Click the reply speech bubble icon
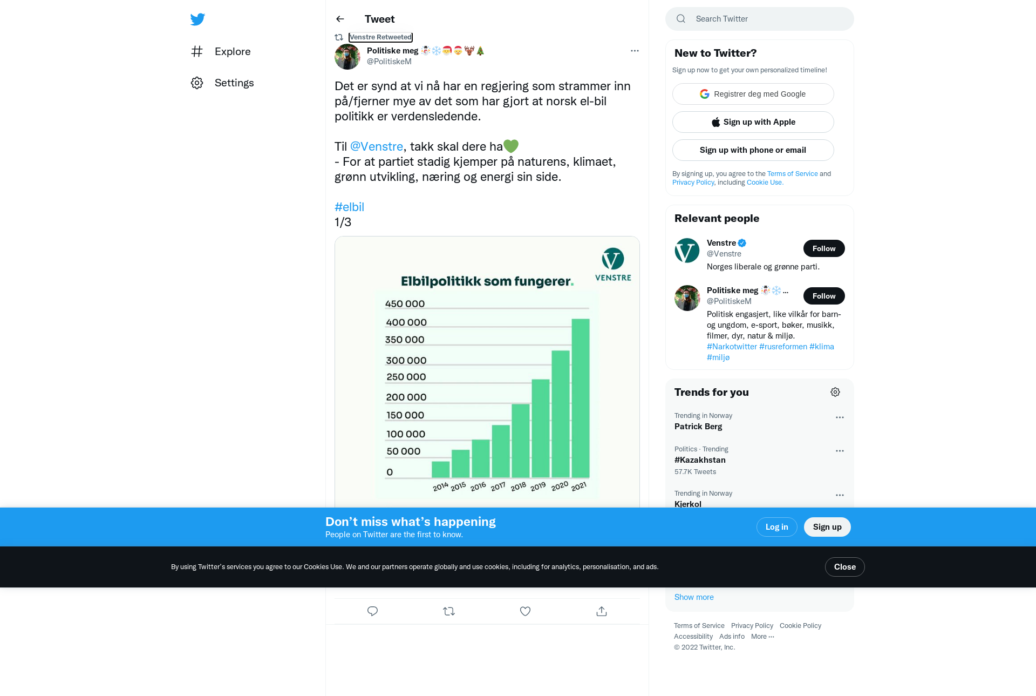 pos(372,611)
